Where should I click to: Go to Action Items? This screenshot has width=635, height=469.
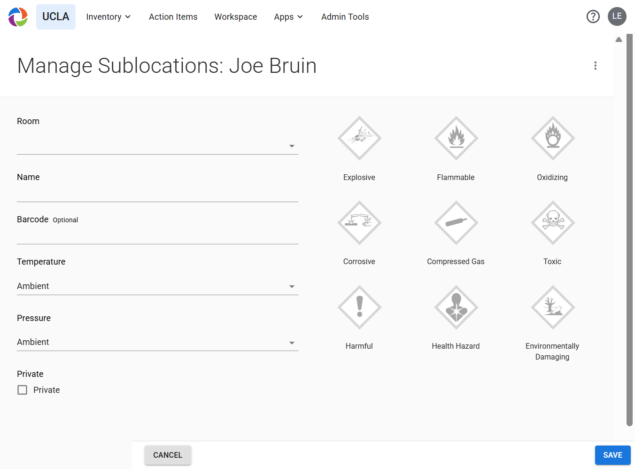click(x=173, y=17)
